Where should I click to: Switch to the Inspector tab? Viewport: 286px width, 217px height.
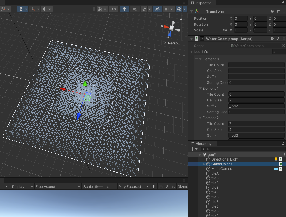pyautogui.click(x=203, y=3)
